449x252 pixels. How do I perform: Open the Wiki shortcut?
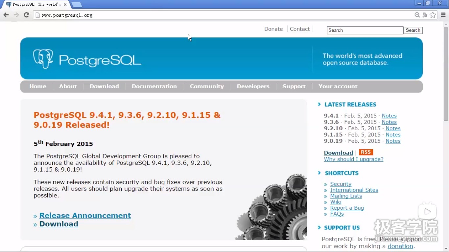tap(336, 202)
